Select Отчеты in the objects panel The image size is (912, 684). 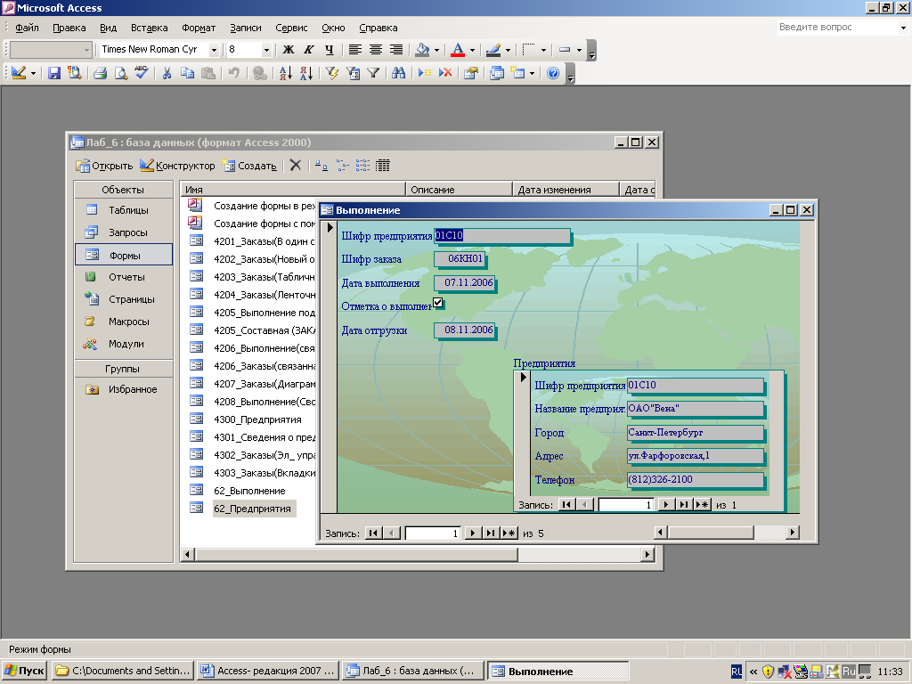pos(126,277)
